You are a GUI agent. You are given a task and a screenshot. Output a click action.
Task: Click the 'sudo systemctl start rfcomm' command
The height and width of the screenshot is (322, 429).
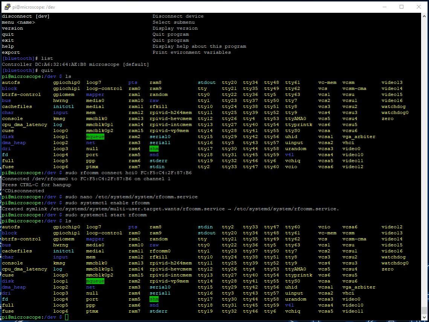[106, 215]
